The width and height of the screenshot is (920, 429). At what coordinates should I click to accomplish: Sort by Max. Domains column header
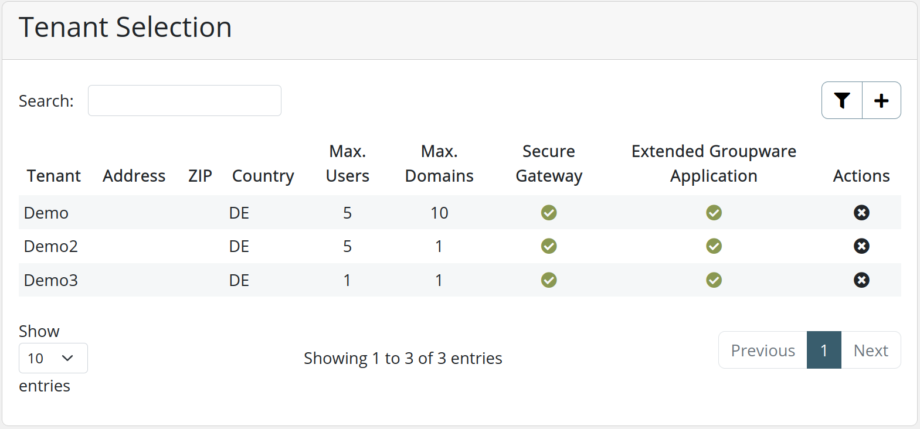pos(439,164)
